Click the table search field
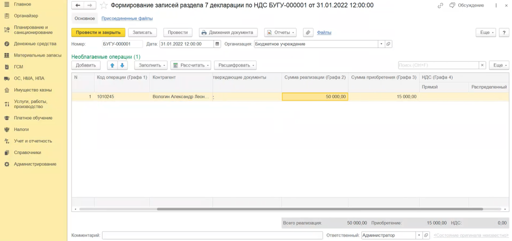512x241 pixels. click(x=438, y=65)
